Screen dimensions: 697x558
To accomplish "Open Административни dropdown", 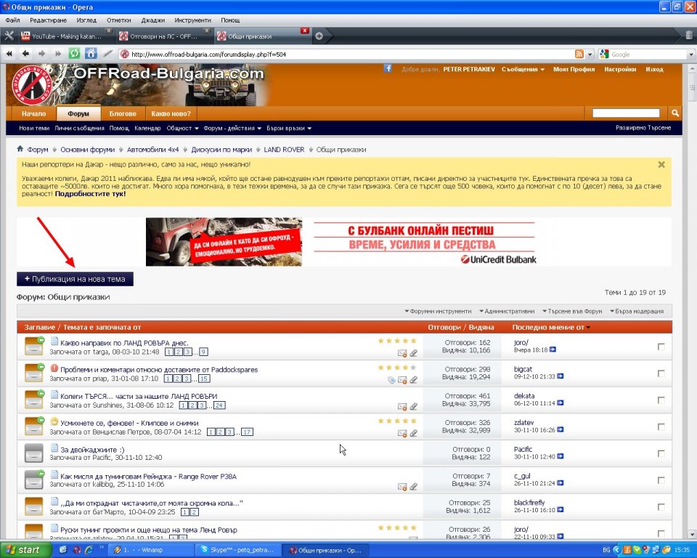I will click(507, 312).
